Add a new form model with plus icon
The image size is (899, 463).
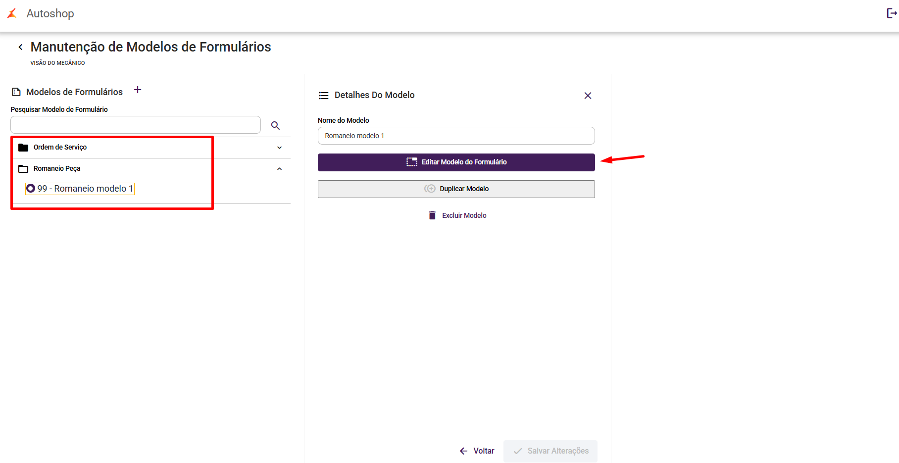(x=138, y=90)
